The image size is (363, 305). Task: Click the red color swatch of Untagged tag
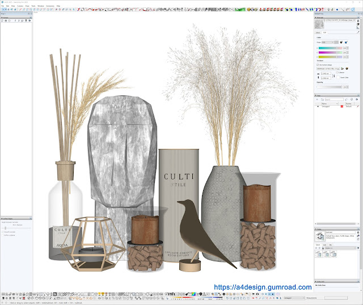coord(342,106)
